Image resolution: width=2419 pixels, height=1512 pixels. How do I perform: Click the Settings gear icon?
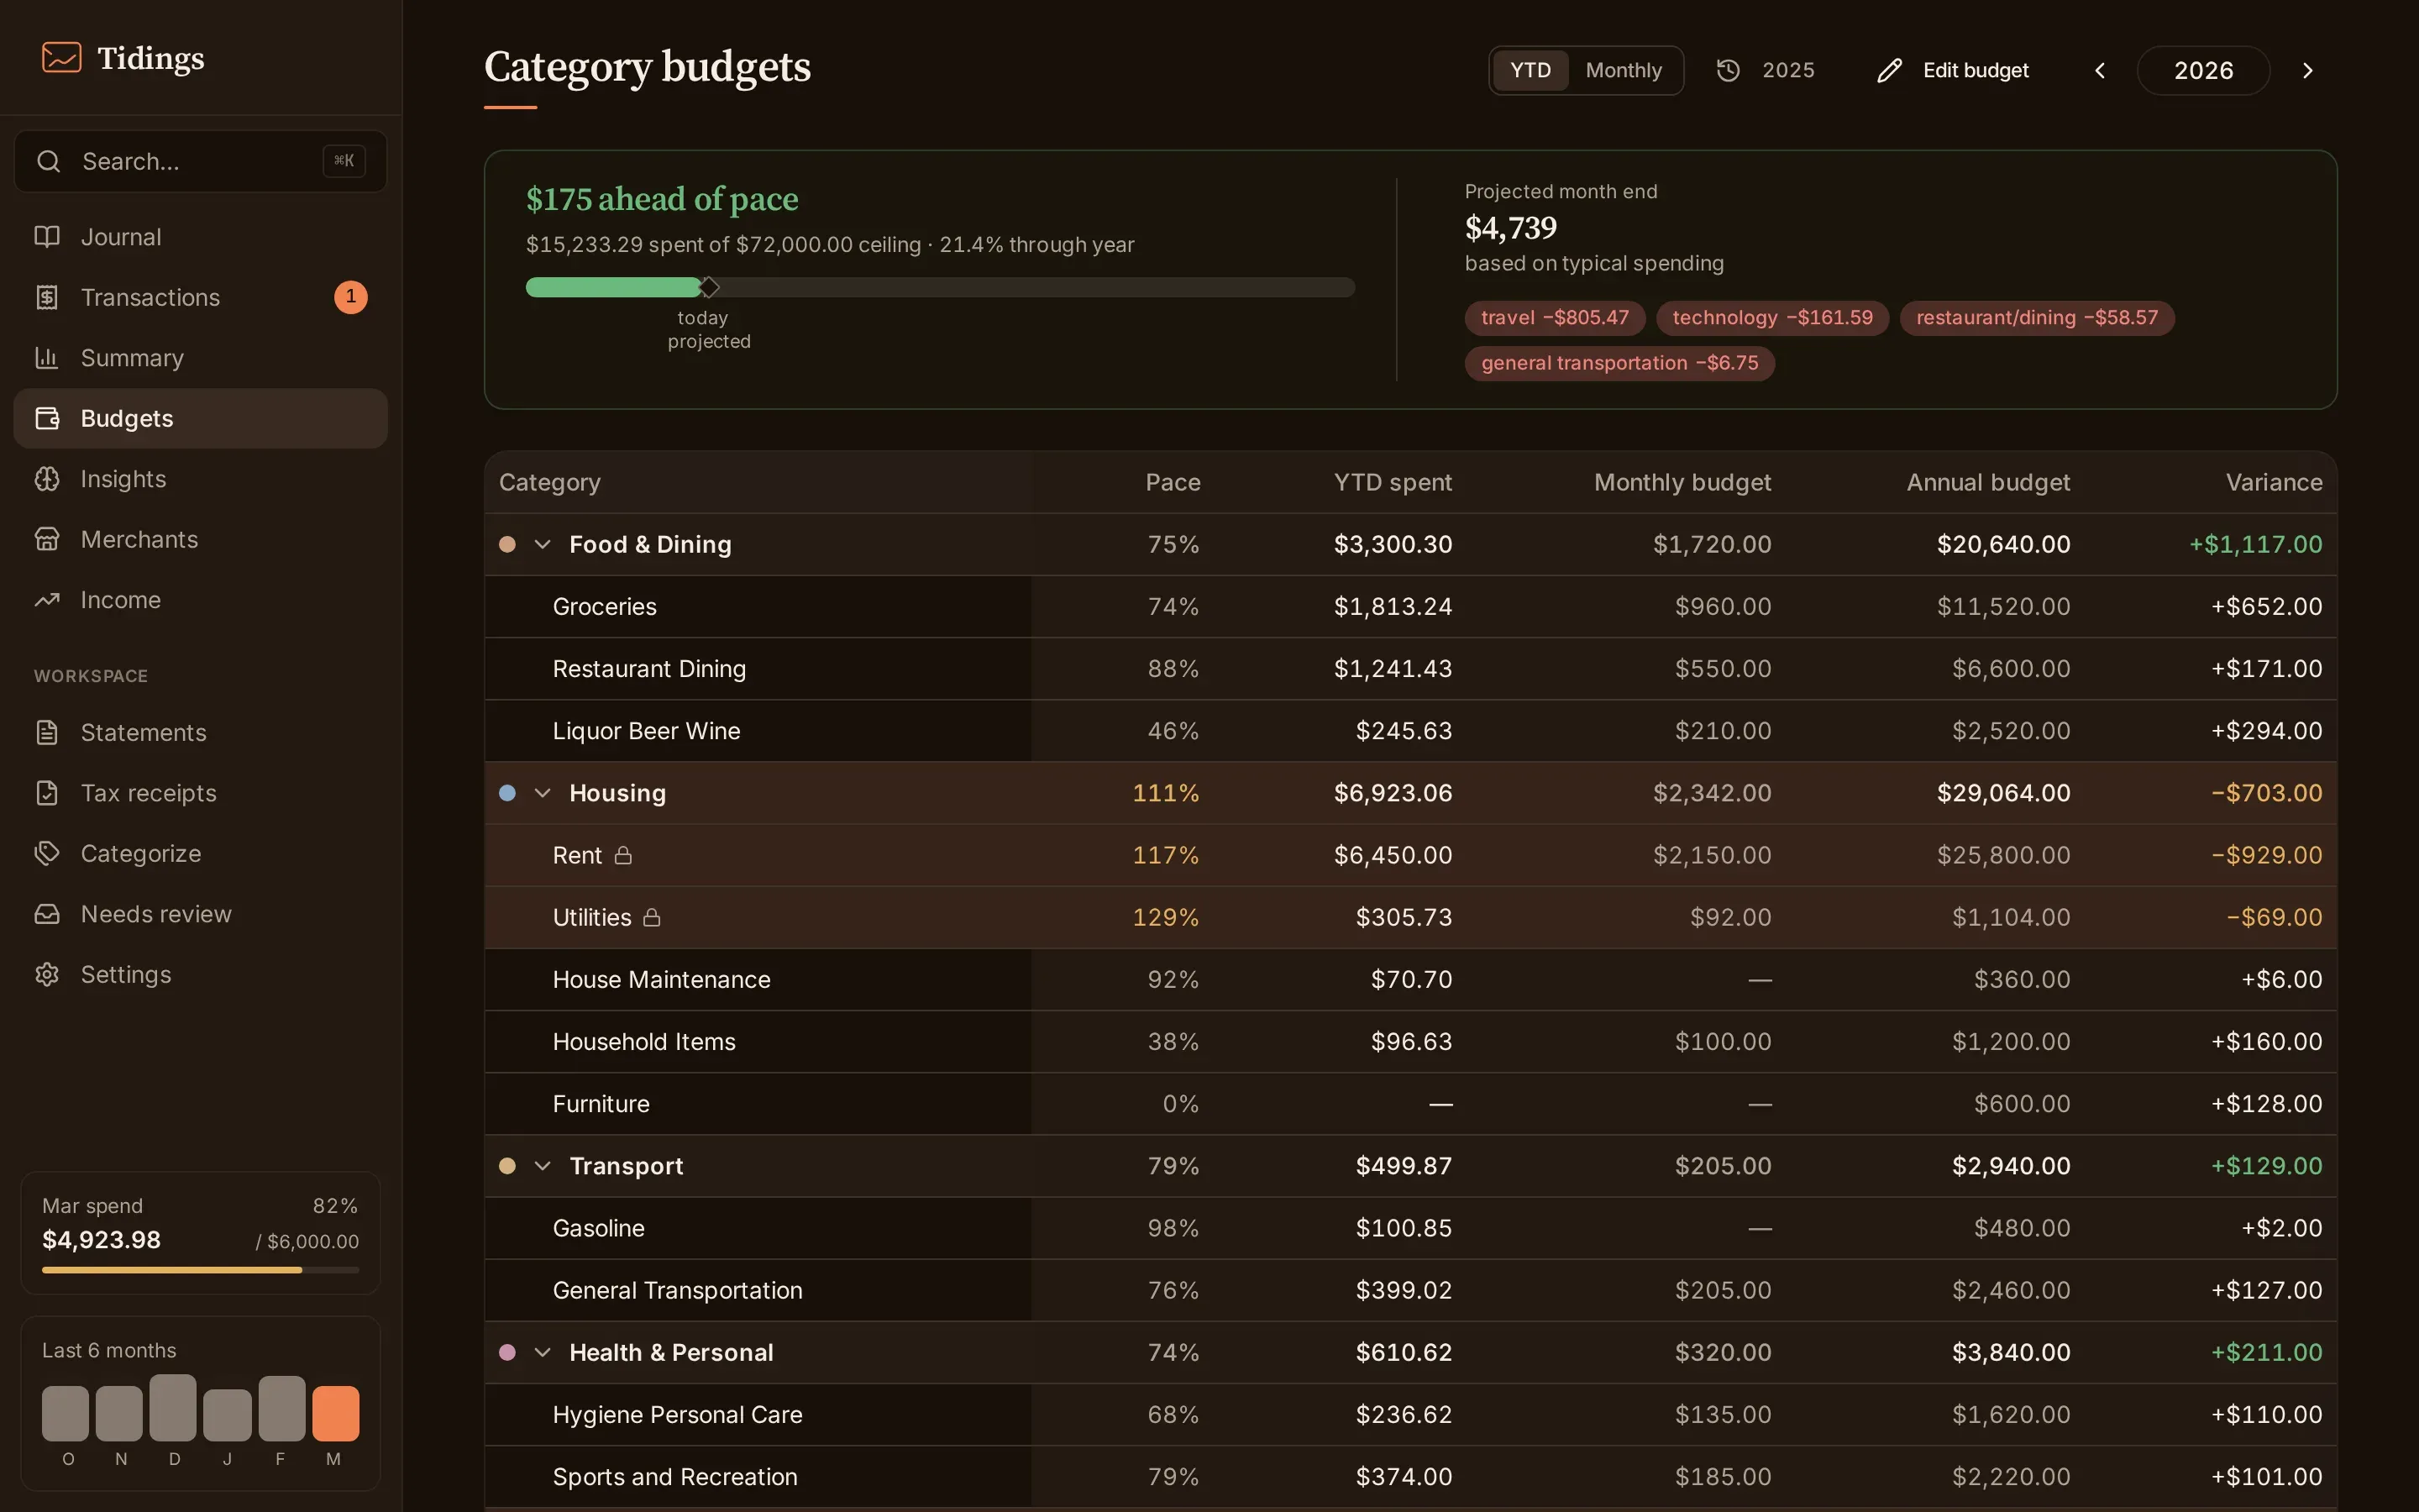coord(47,974)
